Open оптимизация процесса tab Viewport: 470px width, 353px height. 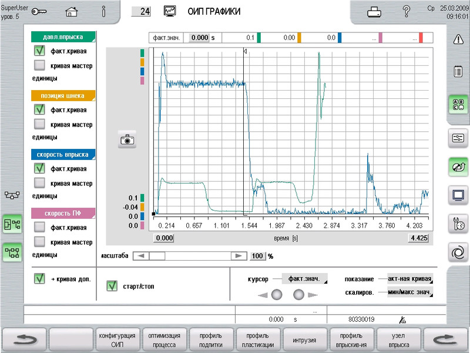click(164, 340)
